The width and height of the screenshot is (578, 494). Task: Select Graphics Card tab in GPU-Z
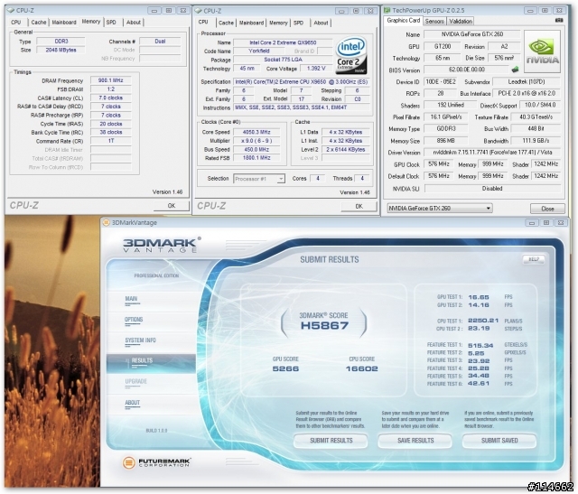point(404,21)
